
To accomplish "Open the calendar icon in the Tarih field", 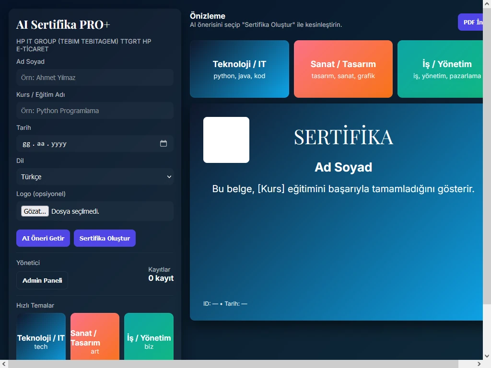I will pos(164,143).
